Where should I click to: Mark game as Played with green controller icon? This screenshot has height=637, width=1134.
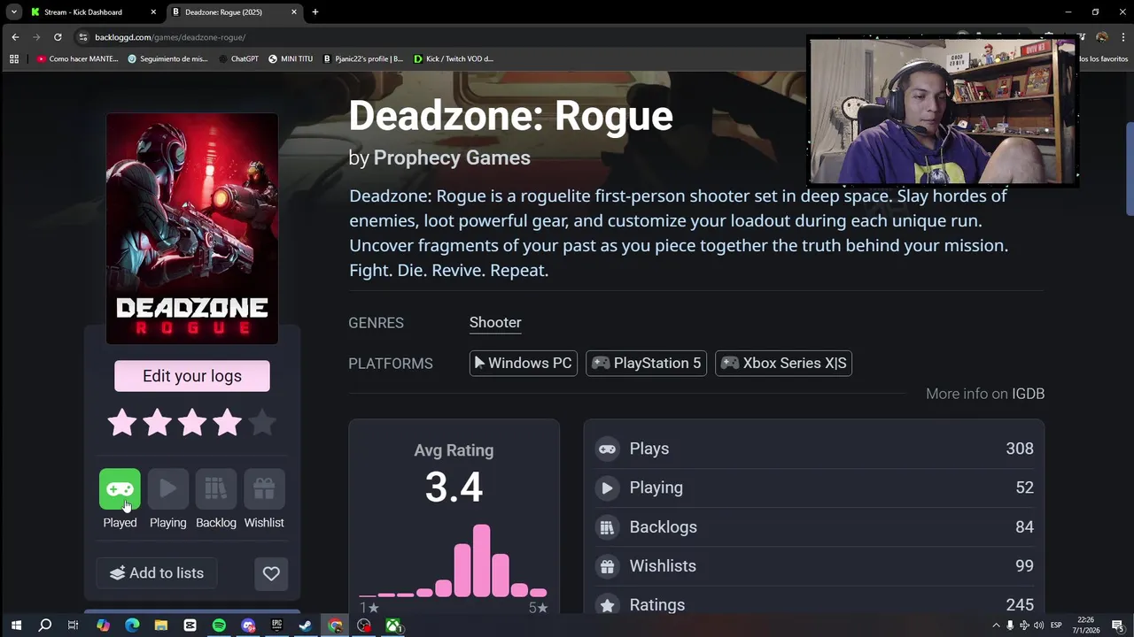[x=120, y=489]
